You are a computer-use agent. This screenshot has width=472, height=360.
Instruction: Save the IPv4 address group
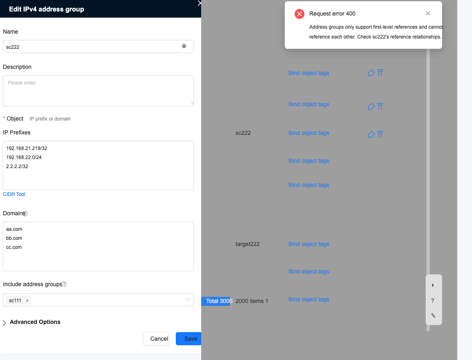(x=189, y=339)
